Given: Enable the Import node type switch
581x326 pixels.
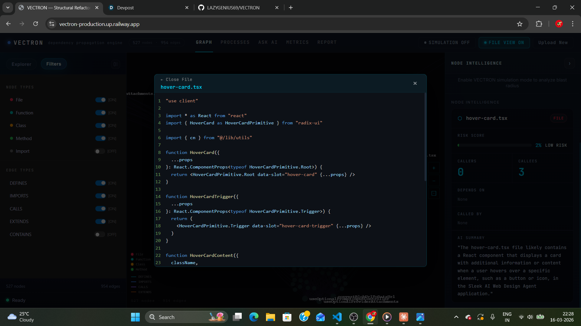Looking at the screenshot, I should pyautogui.click(x=100, y=151).
